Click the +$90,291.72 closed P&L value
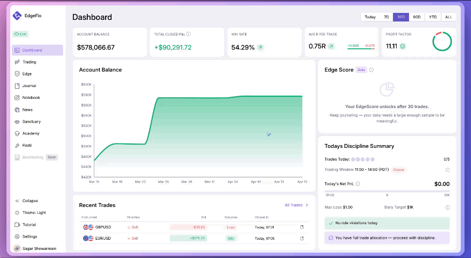Viewport: 471px width, 258px height. click(173, 47)
